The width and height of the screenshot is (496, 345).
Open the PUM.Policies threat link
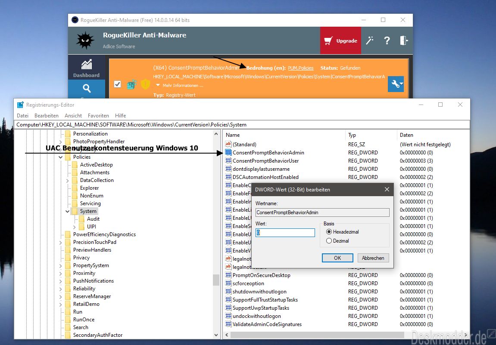300,68
